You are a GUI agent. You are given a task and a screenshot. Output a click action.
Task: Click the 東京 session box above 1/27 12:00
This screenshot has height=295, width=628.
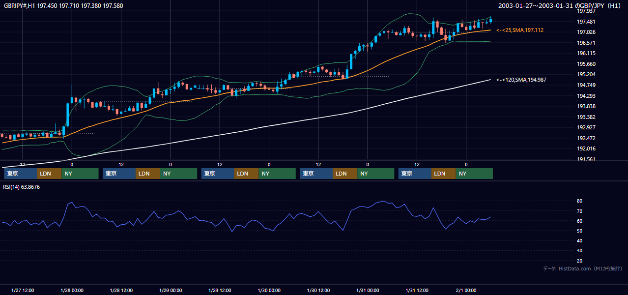(x=20, y=174)
